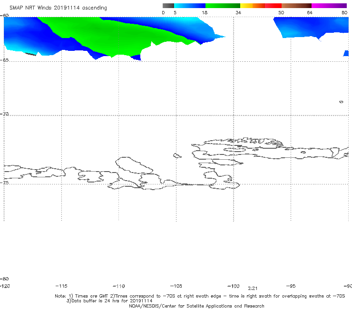Click the longitude label '-95'
Screen dimensions: 352x309
click(x=291, y=286)
